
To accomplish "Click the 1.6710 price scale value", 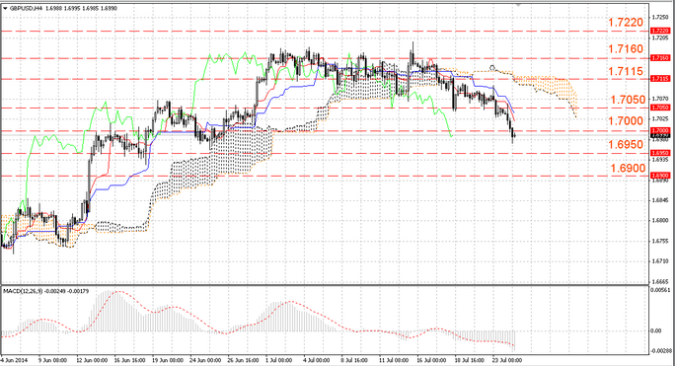I will pos(660,260).
